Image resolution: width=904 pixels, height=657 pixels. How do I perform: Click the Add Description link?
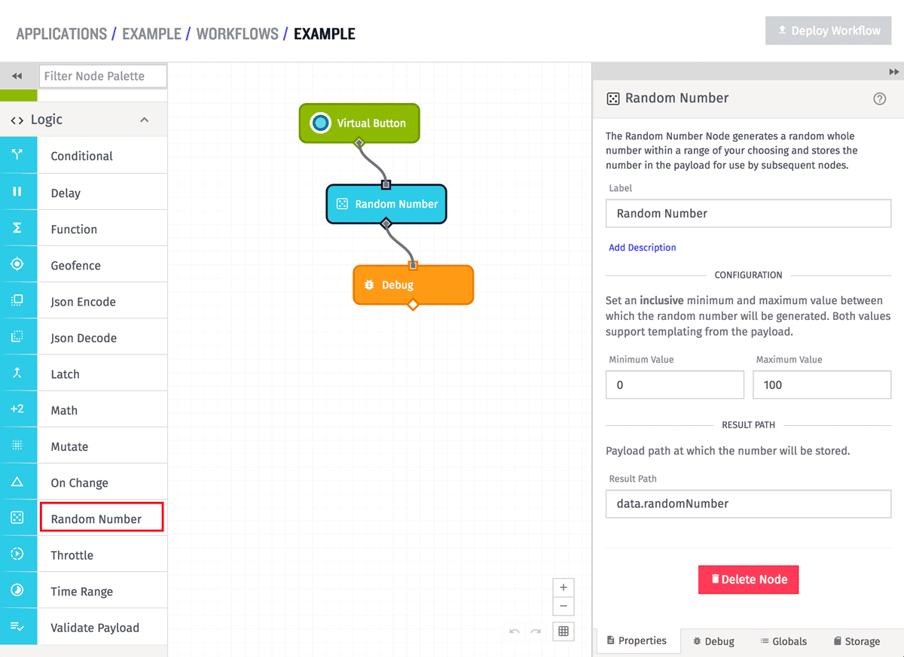(x=643, y=247)
